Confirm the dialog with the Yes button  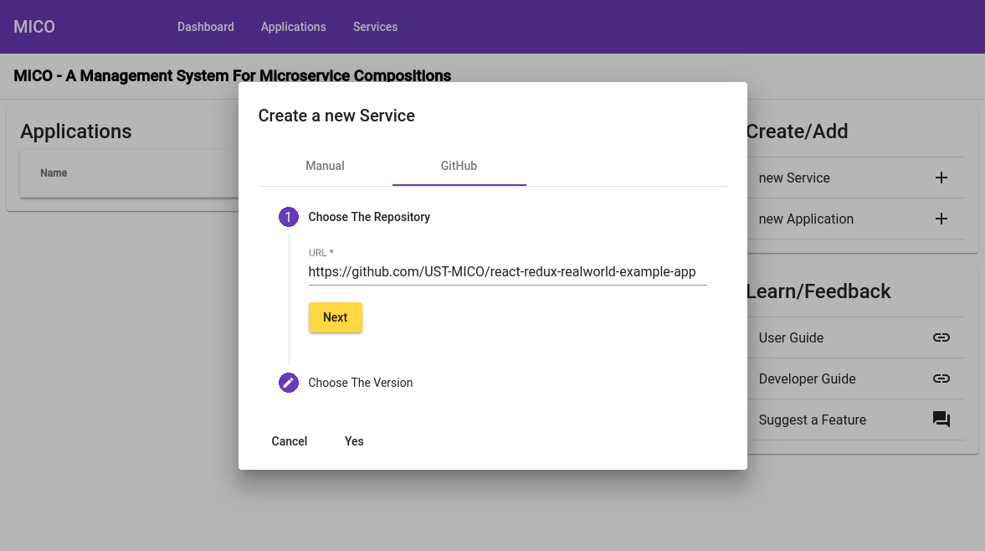coord(354,441)
